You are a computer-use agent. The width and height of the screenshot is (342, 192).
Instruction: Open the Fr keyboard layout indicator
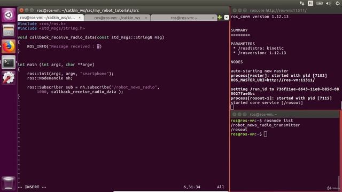310,3
